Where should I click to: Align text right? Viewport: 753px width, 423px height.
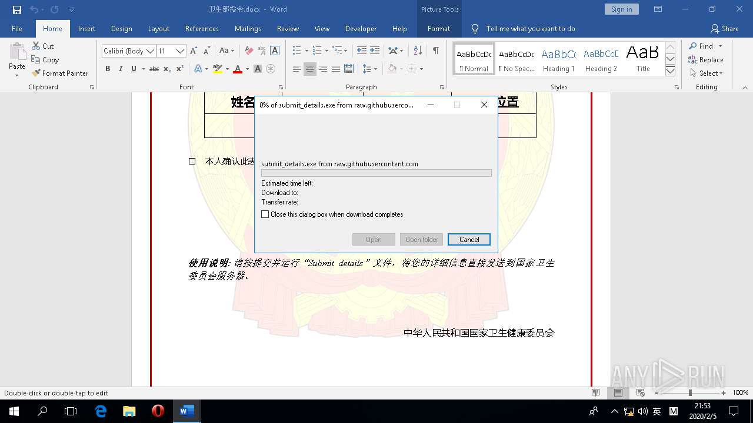323,69
